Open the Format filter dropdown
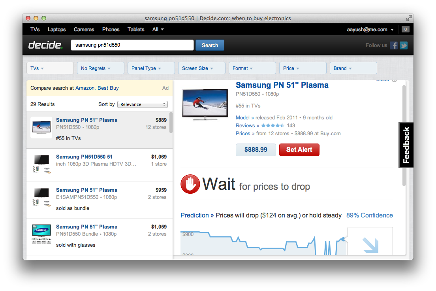This screenshot has height=291, width=436. (x=252, y=68)
